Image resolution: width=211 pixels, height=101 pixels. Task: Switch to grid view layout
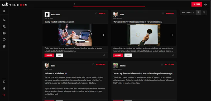(x=198, y=12)
